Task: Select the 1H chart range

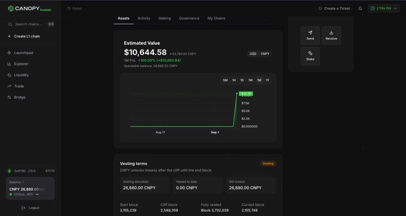Action: [234, 81]
